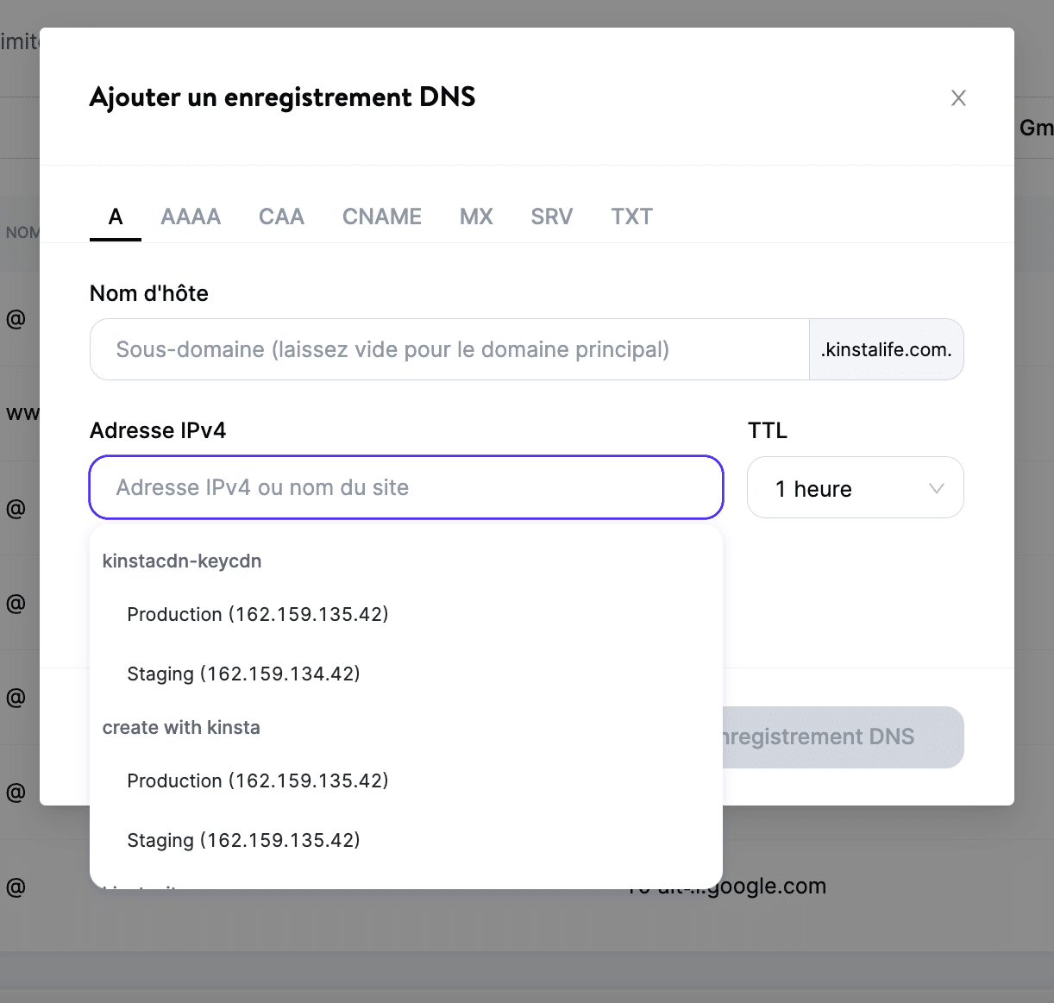This screenshot has width=1054, height=1003.
Task: Select Staging under create with kinsta
Action: click(x=244, y=839)
